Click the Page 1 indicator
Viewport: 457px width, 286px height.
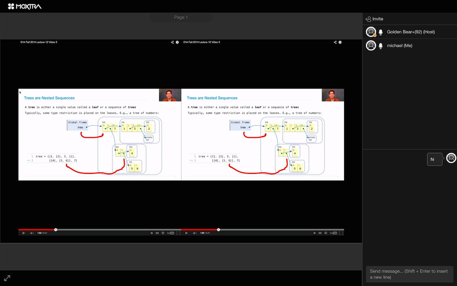pos(181,17)
